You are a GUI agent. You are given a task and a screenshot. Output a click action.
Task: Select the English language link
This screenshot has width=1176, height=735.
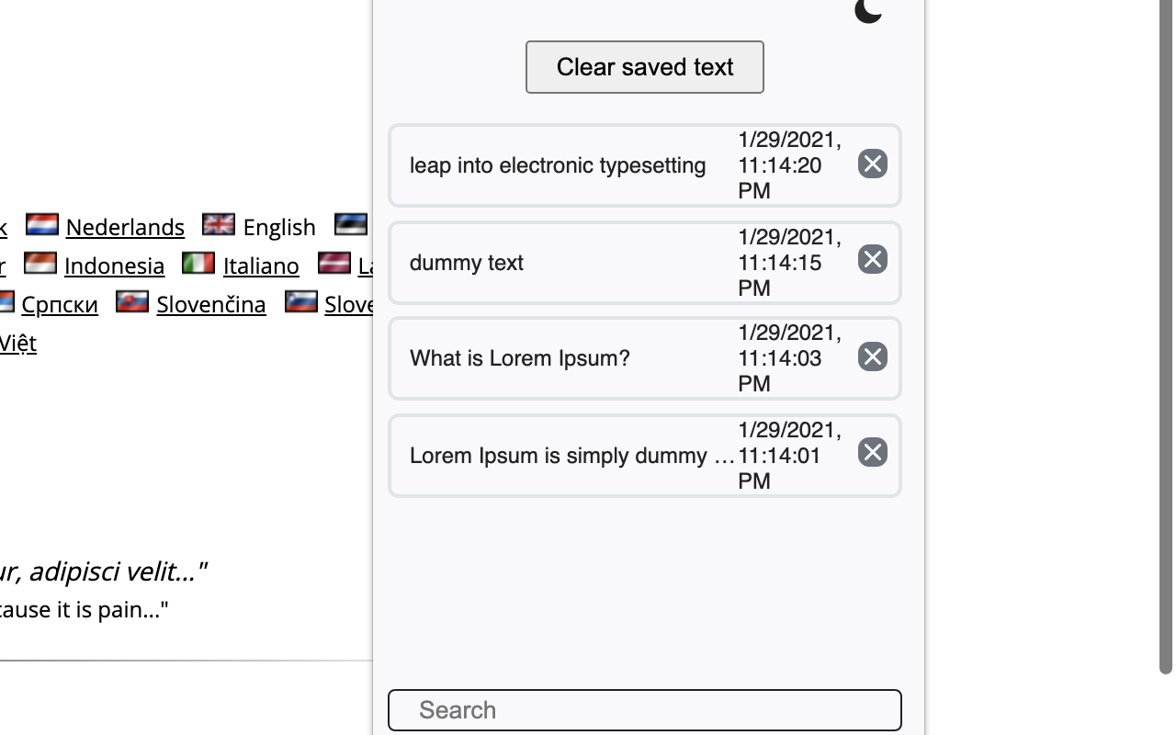tap(278, 227)
